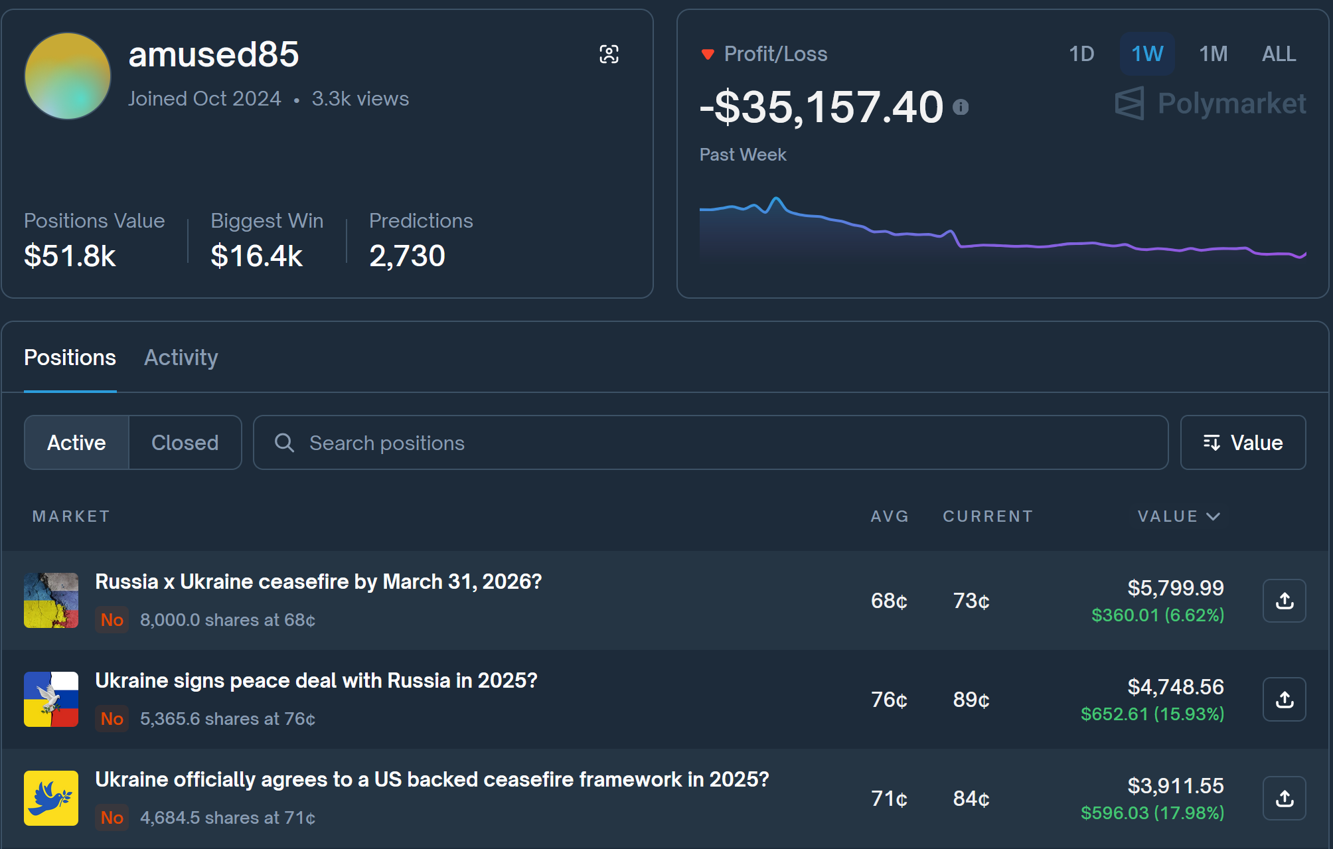Viewport: 1333px width, 849px height.
Task: Click the info icon beside profit amount
Action: pos(960,107)
